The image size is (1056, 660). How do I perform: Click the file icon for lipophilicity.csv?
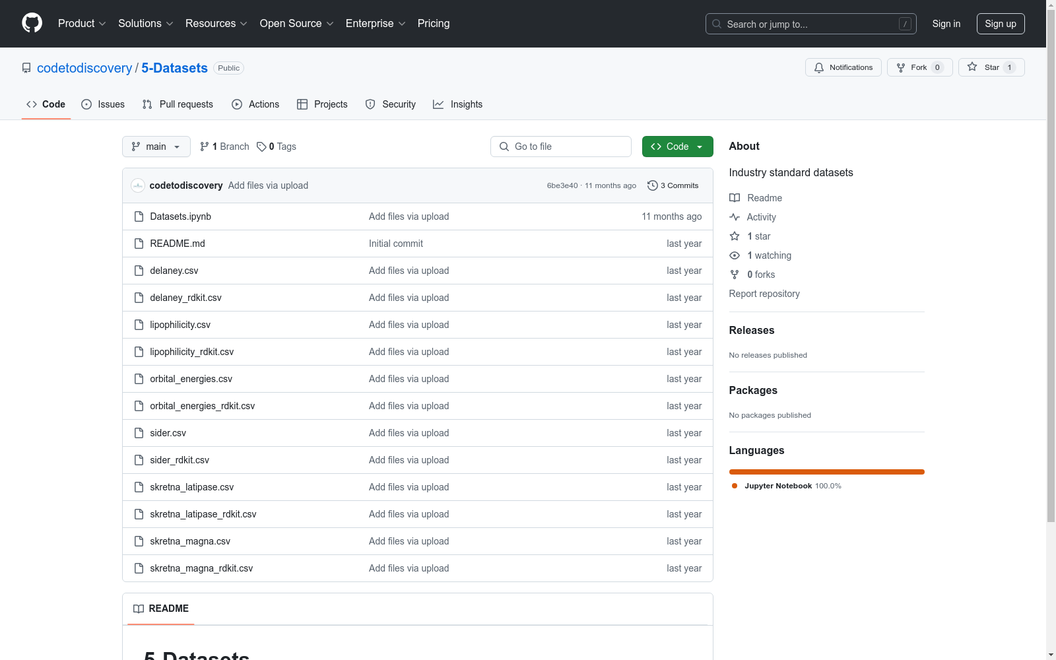[139, 325]
